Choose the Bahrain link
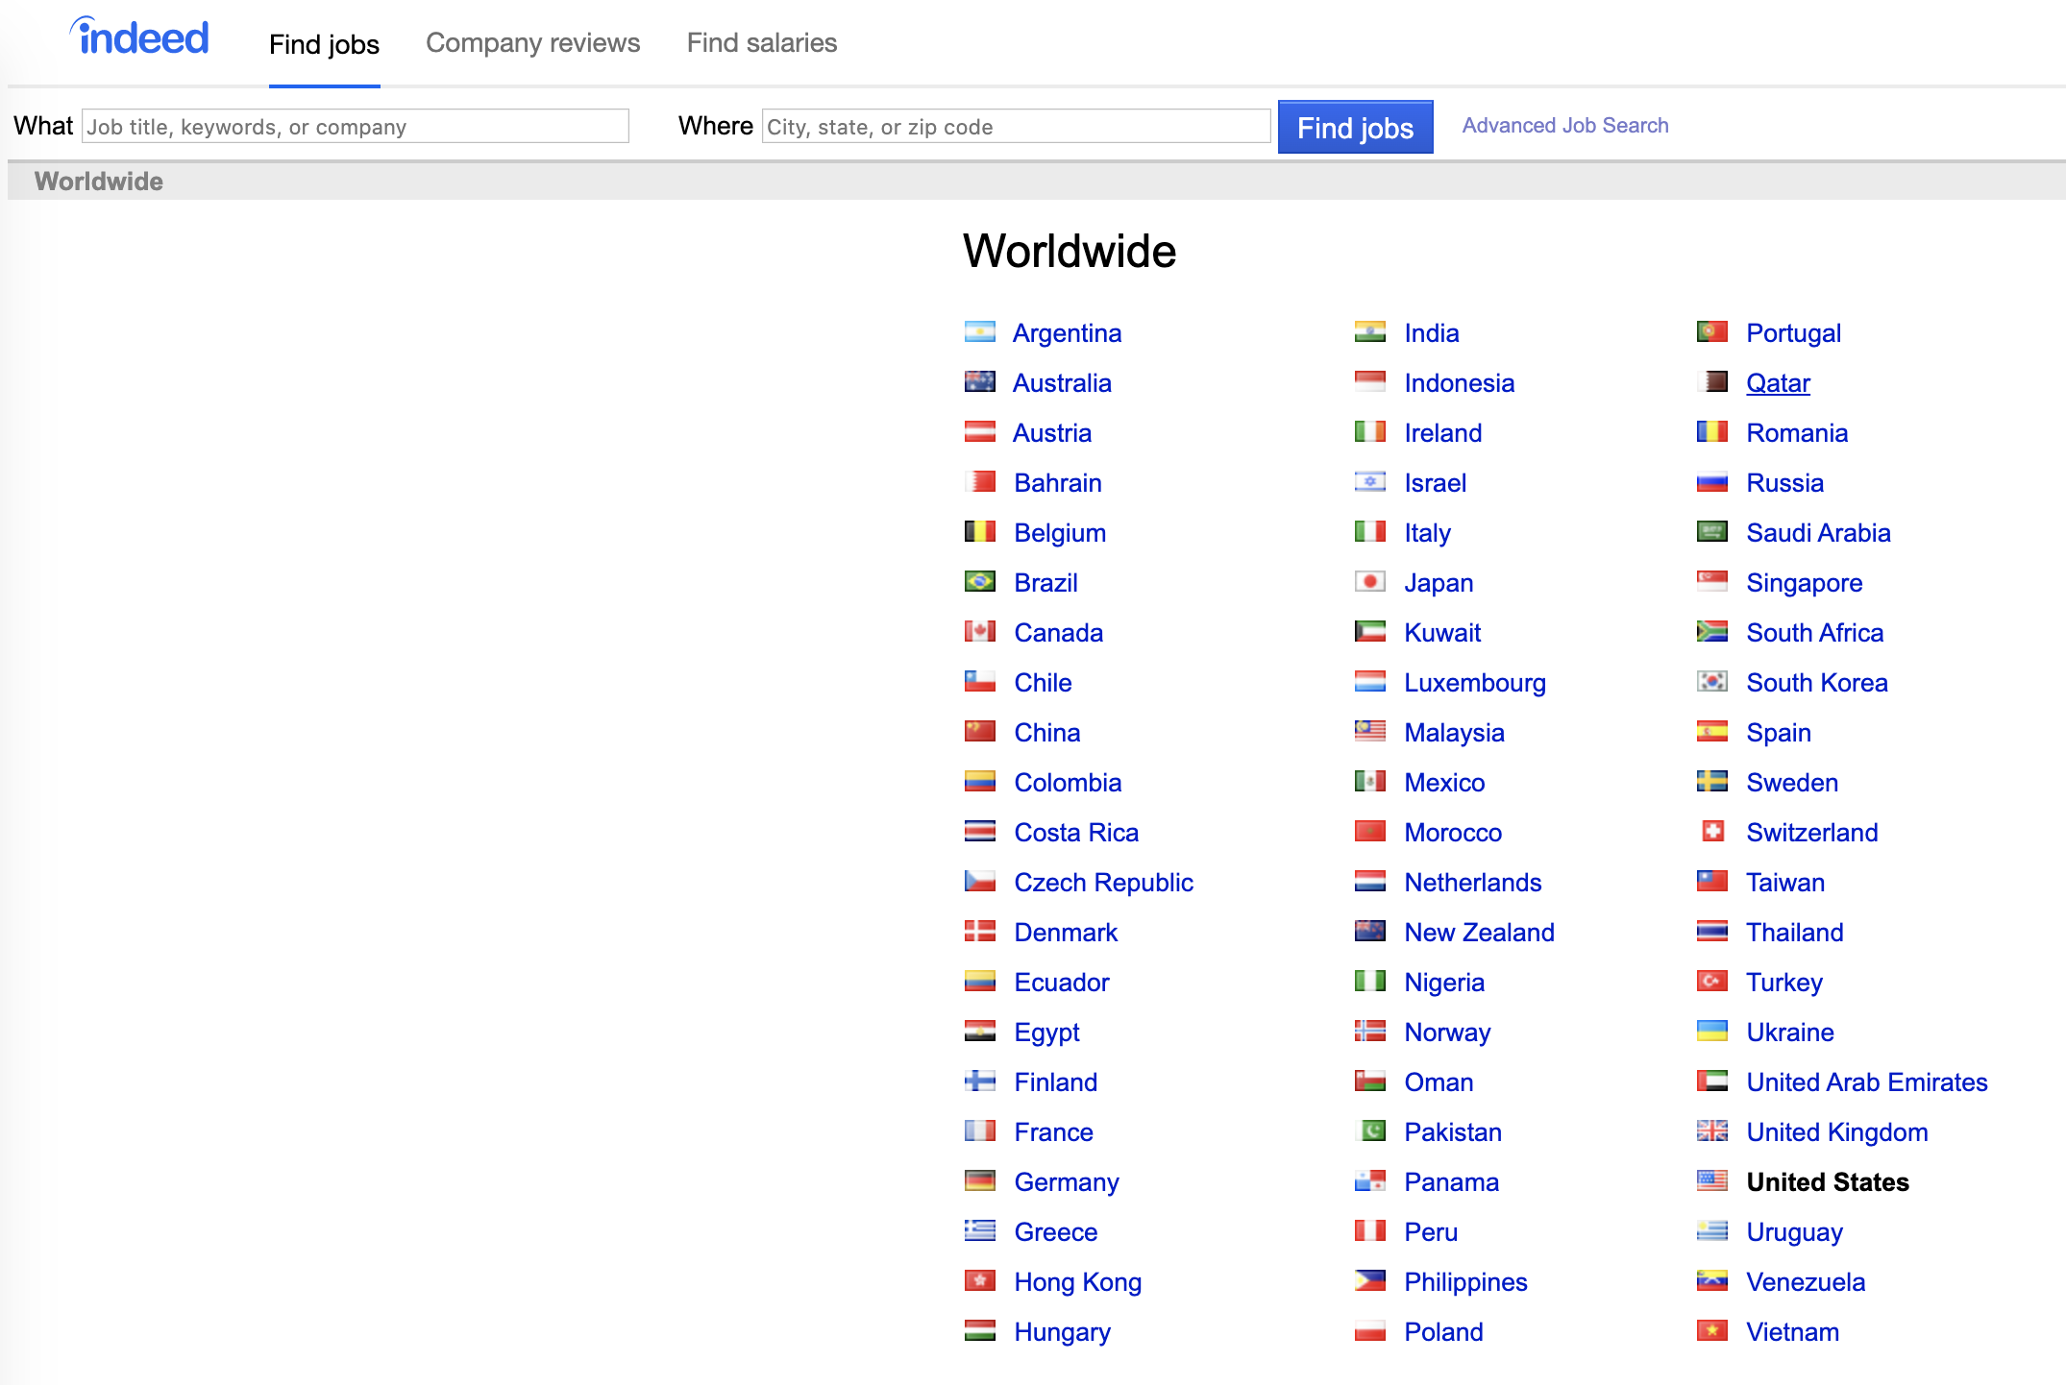This screenshot has height=1385, width=2066. pyautogui.click(x=1058, y=483)
